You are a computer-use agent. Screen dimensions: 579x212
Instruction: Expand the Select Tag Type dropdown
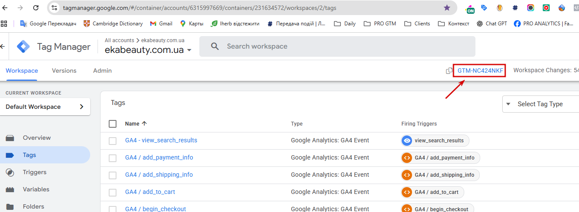540,104
